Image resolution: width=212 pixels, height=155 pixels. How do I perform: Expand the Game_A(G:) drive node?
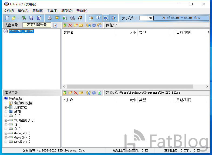point(6,133)
